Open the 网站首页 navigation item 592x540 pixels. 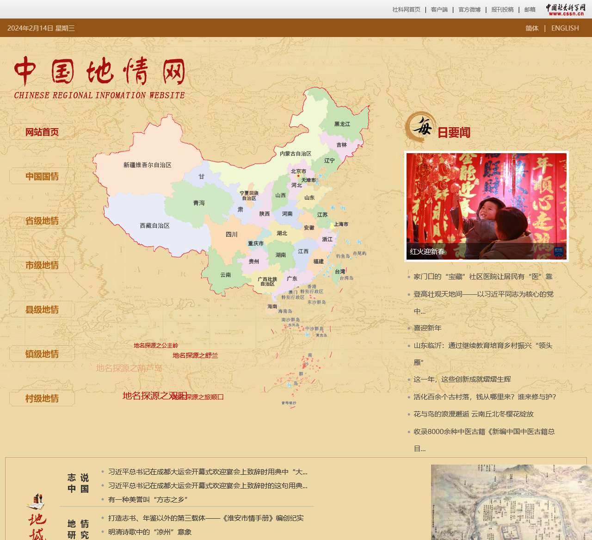(42, 131)
